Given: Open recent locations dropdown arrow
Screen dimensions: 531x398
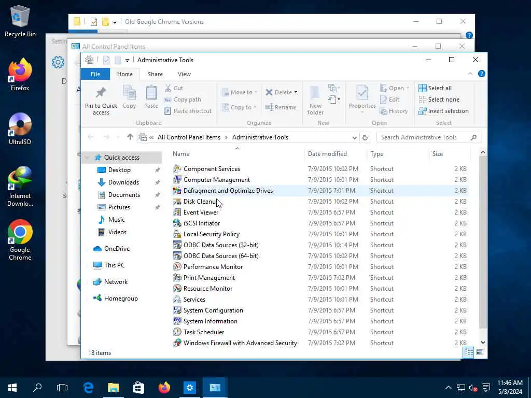Looking at the screenshot, I should click(x=118, y=137).
